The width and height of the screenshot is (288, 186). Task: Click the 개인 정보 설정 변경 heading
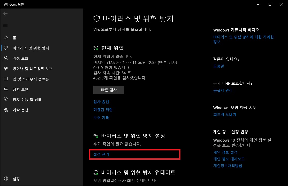tap(231, 132)
